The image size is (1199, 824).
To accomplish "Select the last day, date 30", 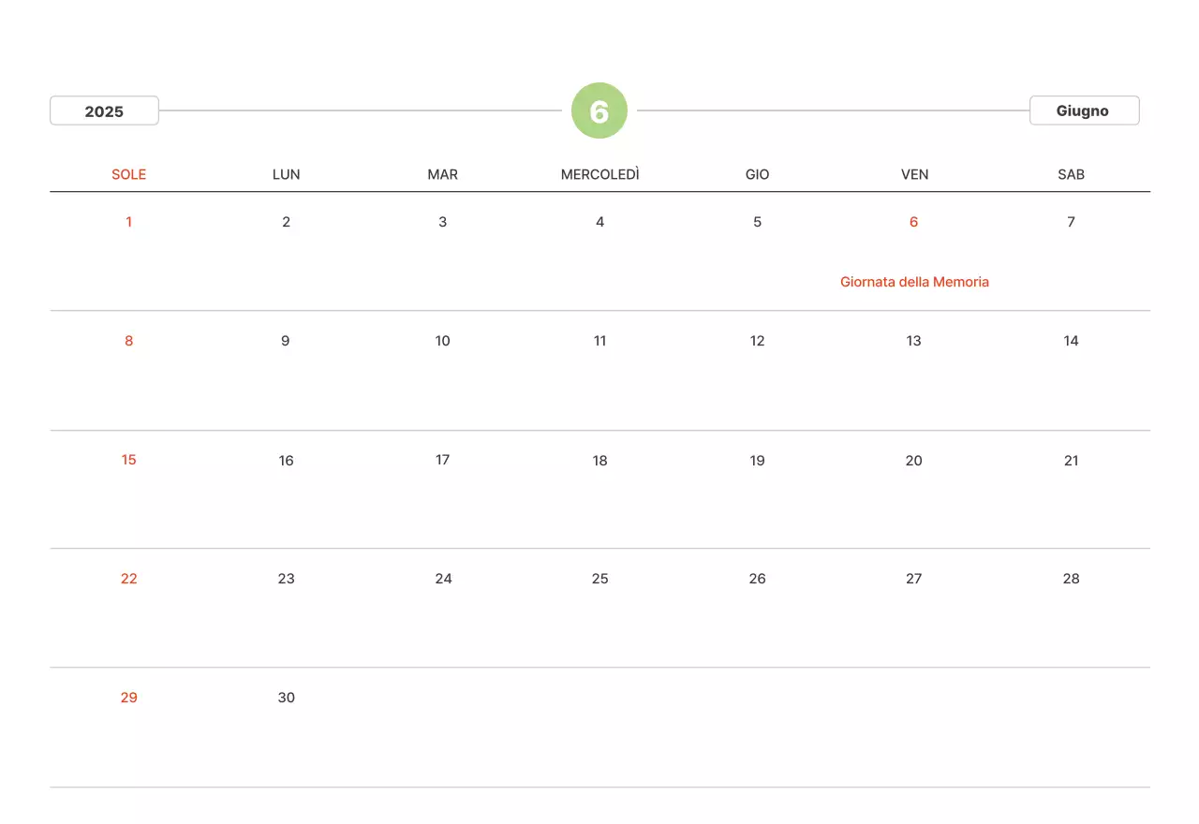I will (x=287, y=698).
